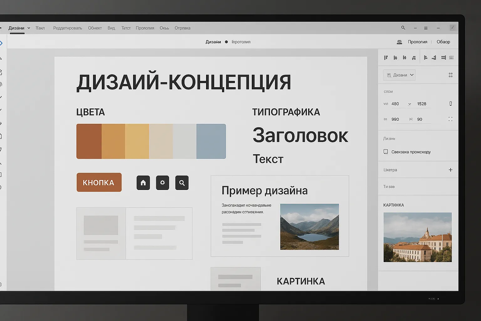
Task: Open the Дизани menu in the menu bar
Action: coord(16,28)
